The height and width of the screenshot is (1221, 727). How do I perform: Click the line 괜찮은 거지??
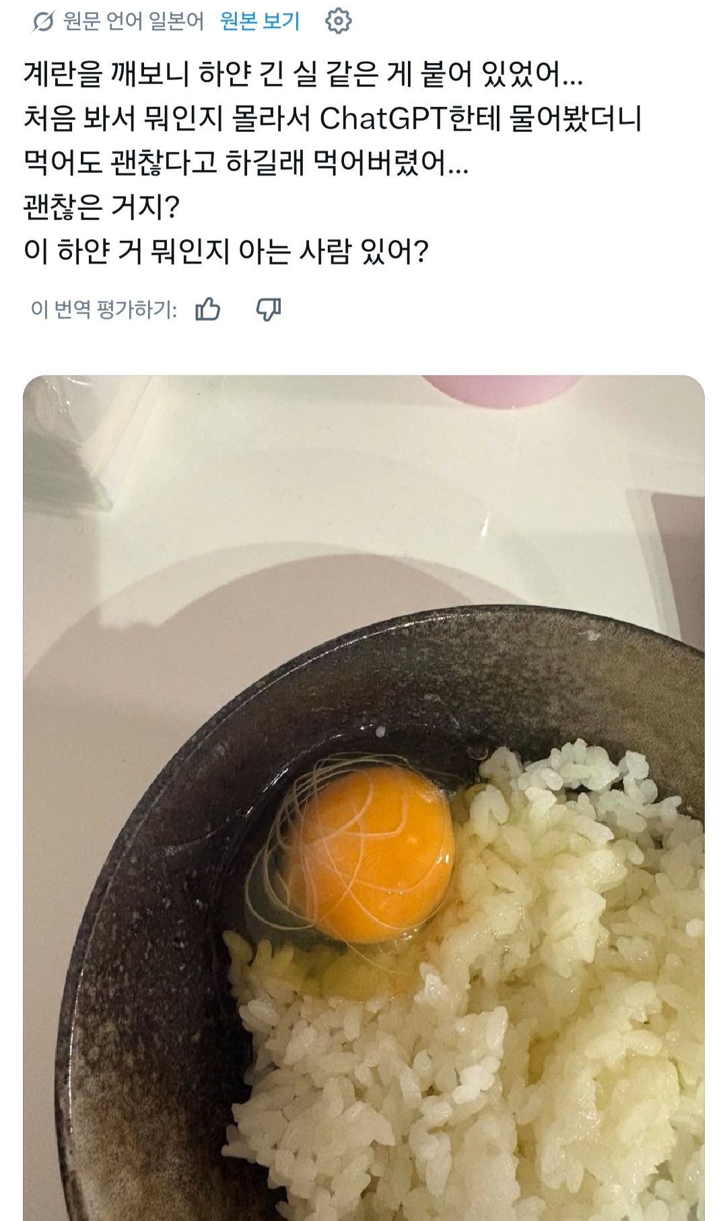click(x=101, y=208)
